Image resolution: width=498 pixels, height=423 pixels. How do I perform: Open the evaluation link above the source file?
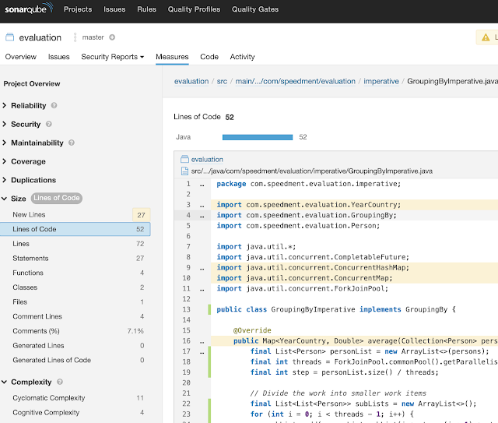(x=207, y=160)
